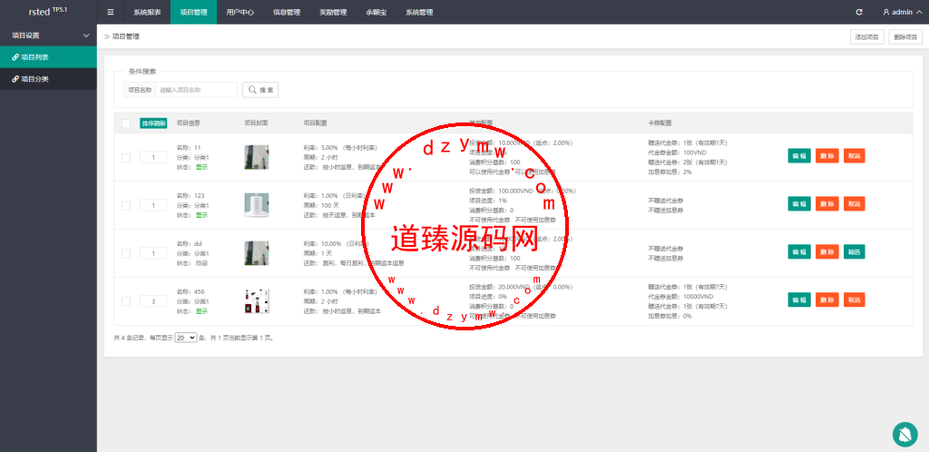Click 删除 for project 123

tap(827, 204)
